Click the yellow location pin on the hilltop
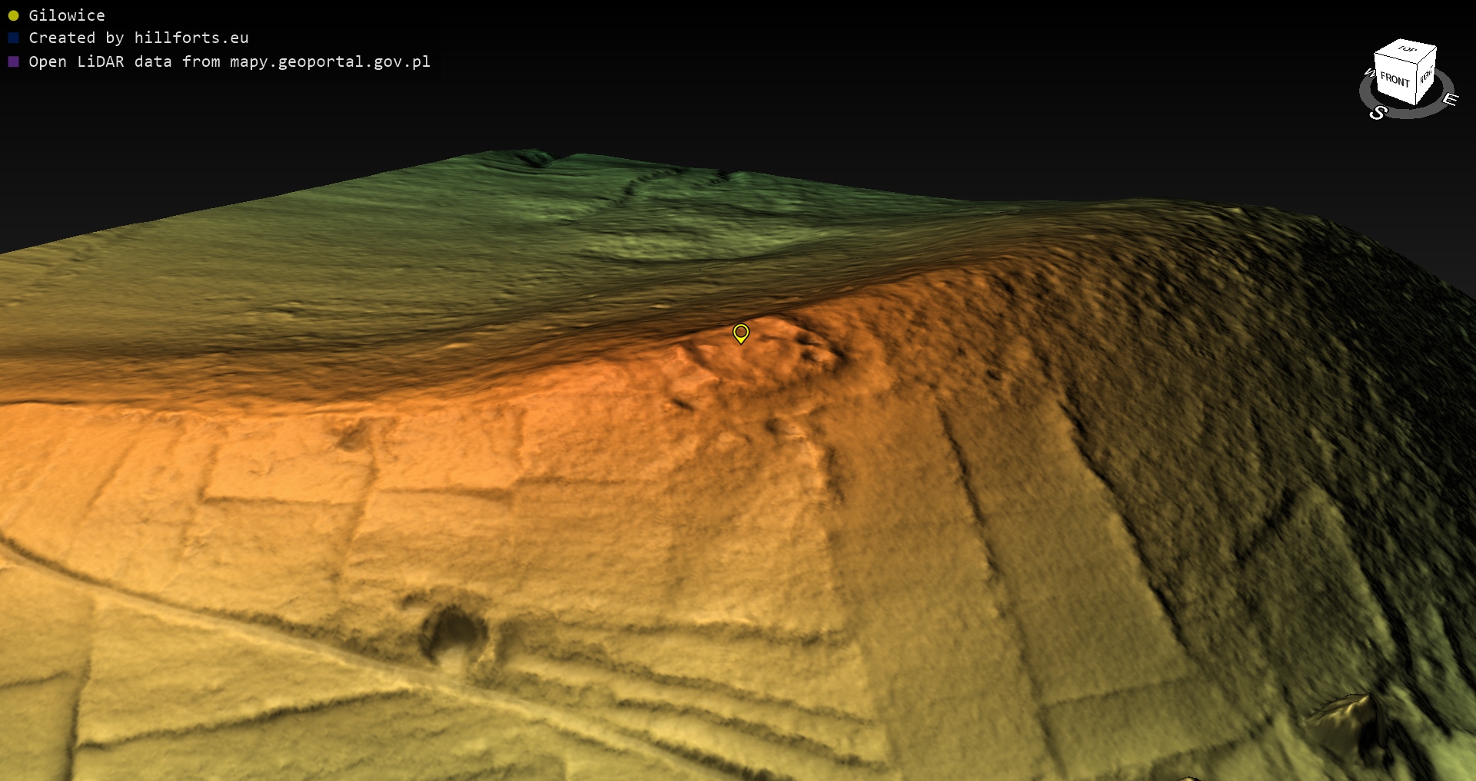This screenshot has height=781, width=1476. [x=740, y=333]
